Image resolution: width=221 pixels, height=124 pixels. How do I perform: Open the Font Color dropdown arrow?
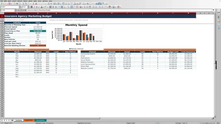pos(43,7)
